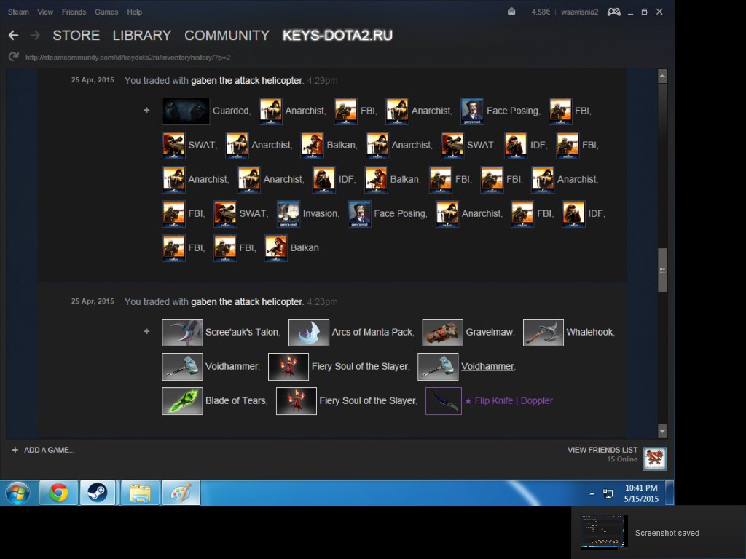The width and height of the screenshot is (746, 559).
Task: Click the Gravelmaw item name
Action: point(490,332)
